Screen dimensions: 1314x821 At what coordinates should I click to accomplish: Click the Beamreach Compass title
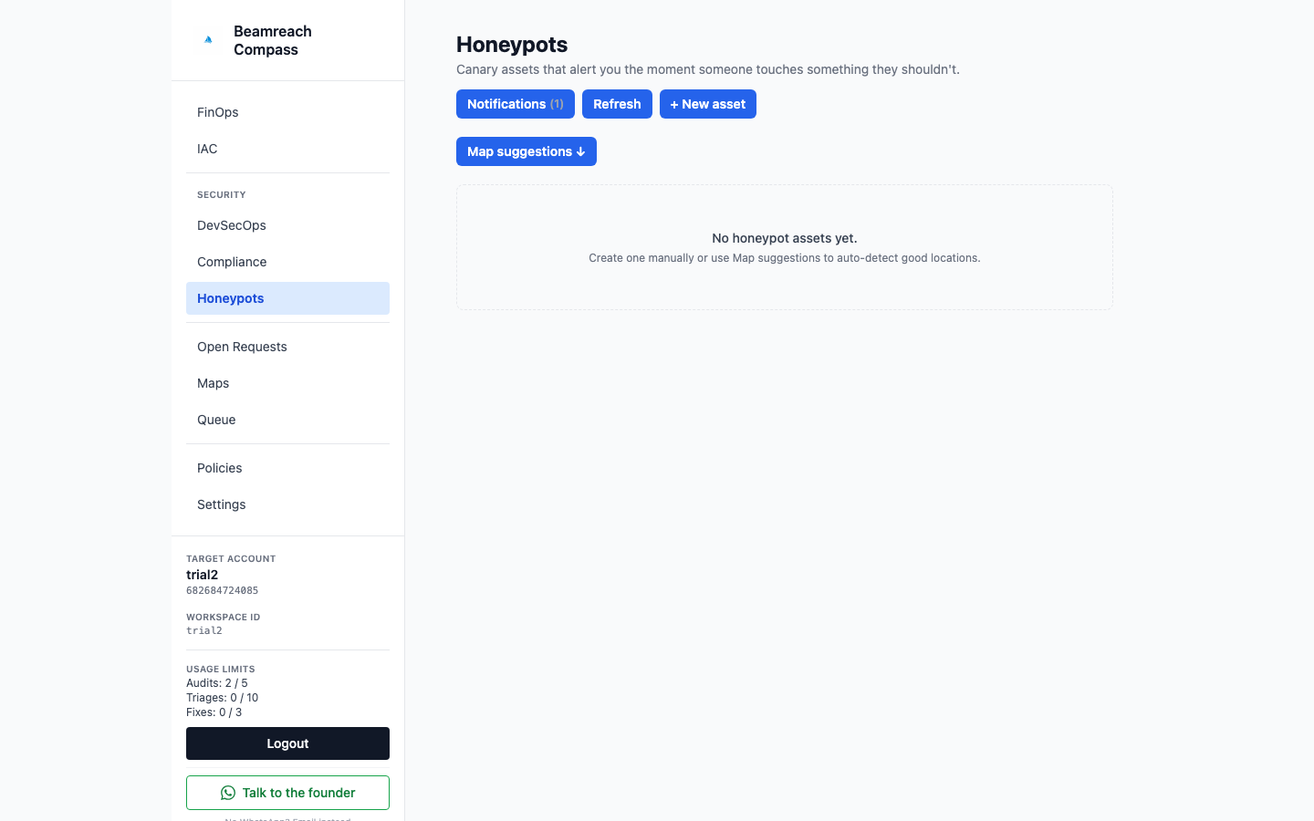[x=273, y=40]
